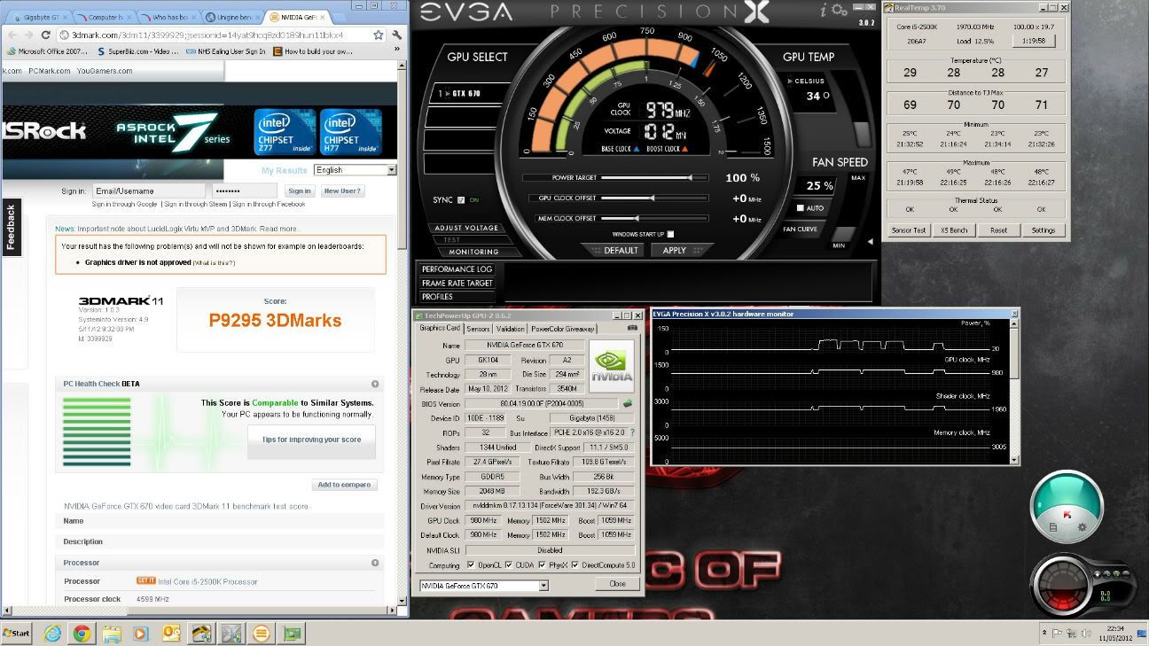Click the Celsius unit selector arrow
Viewport: 1149px width, 646px height.
pyautogui.click(x=791, y=81)
